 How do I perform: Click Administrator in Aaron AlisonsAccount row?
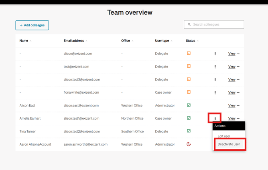[x=165, y=144]
